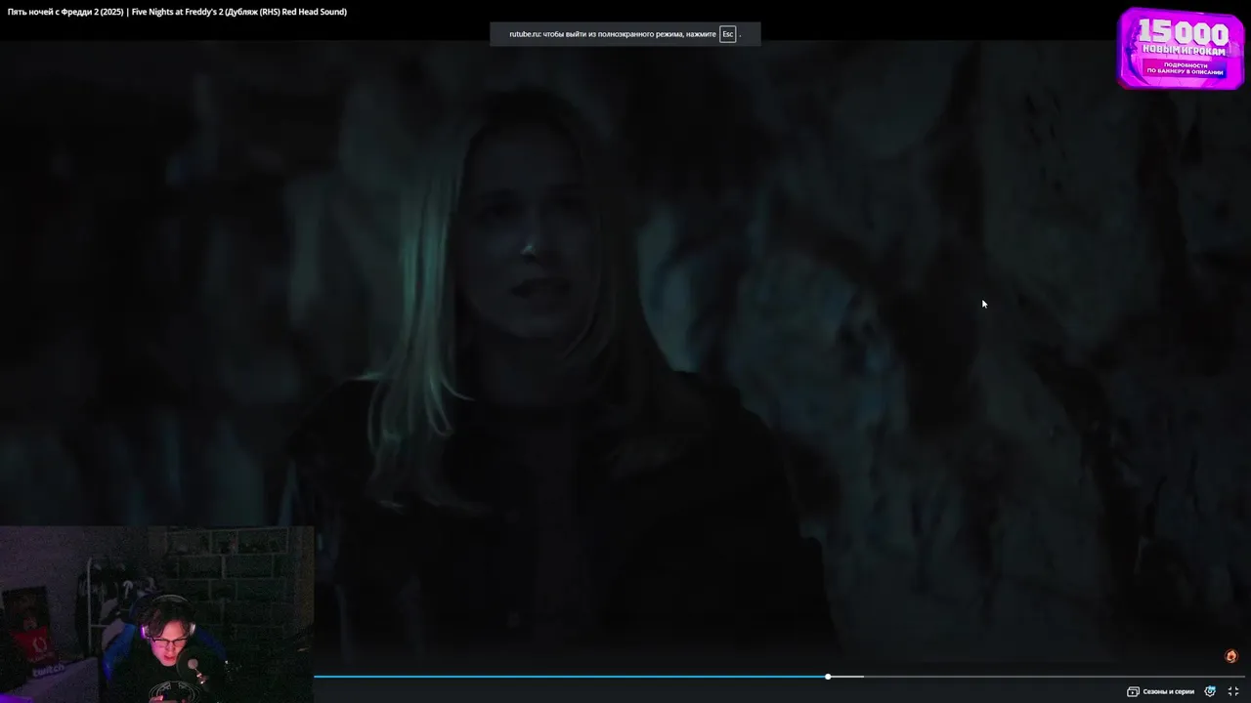
Task: Click the Esc key hint in the fullscreen notice
Action: (x=727, y=34)
